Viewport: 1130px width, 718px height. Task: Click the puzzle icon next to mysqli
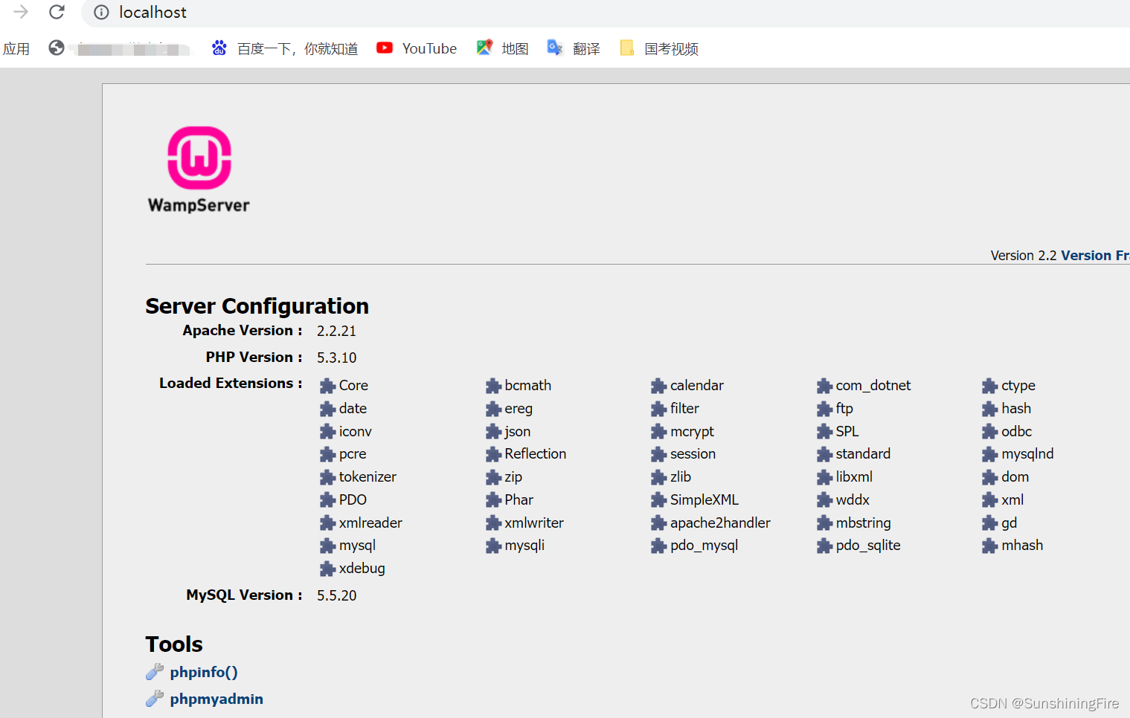pos(493,546)
